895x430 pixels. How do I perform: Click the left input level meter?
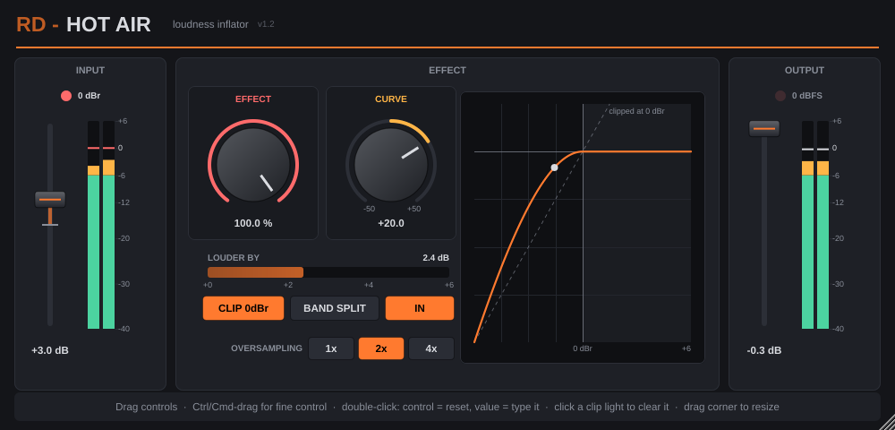[x=94, y=225]
